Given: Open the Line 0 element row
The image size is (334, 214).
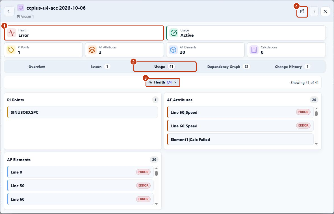Looking at the screenshot, I should click(80, 172).
